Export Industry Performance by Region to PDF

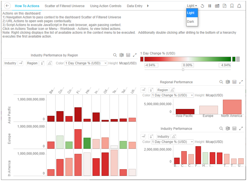tap(224, 6)
